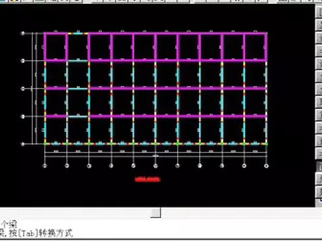Screen dimensions: 322x241
Task: Pick the green node at the bottom-right grid corner
Action: point(266,144)
